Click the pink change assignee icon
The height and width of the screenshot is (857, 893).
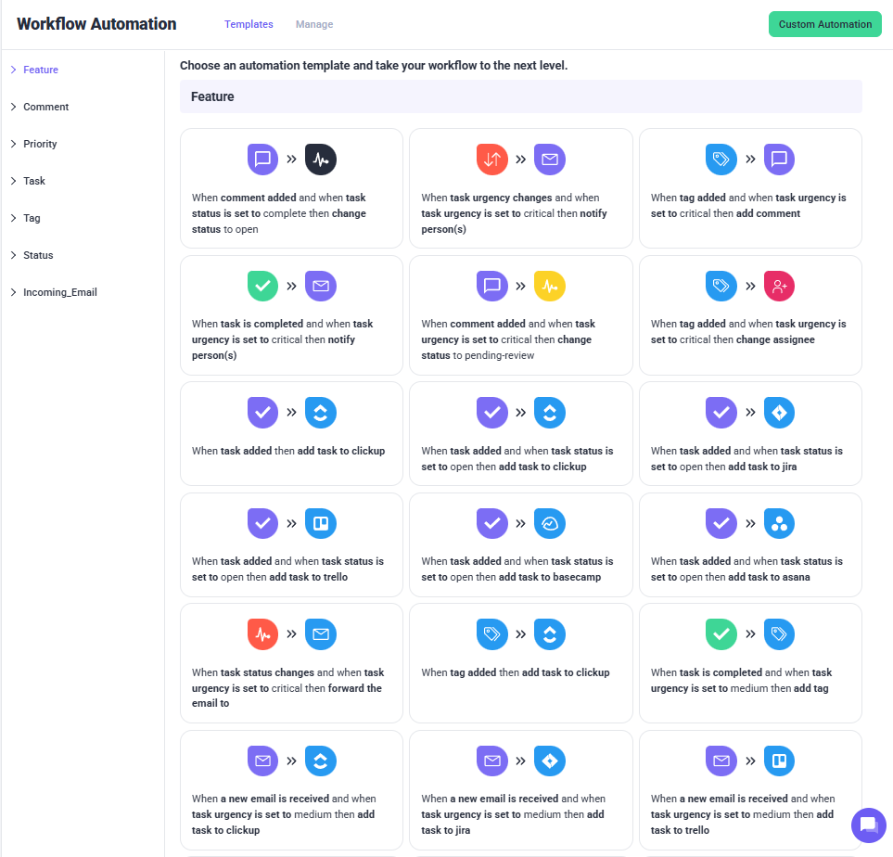click(779, 286)
